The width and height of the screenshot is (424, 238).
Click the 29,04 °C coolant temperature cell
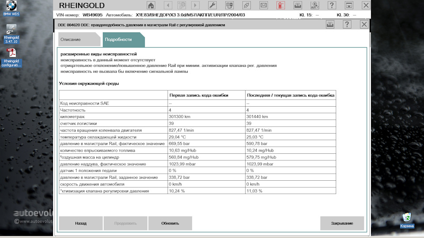tap(206, 137)
